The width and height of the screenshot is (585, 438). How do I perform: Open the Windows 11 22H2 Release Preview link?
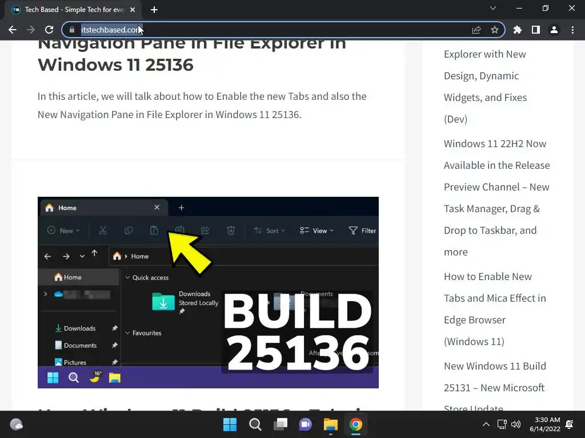tap(496, 198)
